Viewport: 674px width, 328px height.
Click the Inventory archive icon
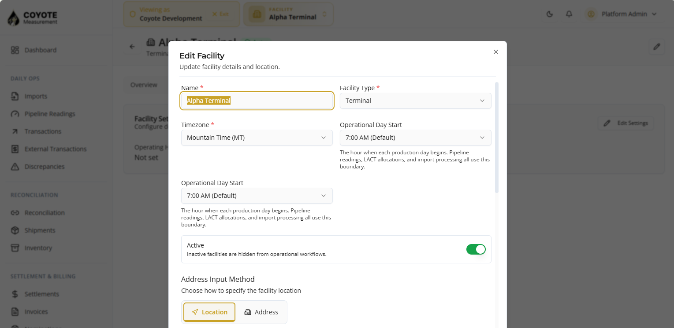(x=15, y=248)
